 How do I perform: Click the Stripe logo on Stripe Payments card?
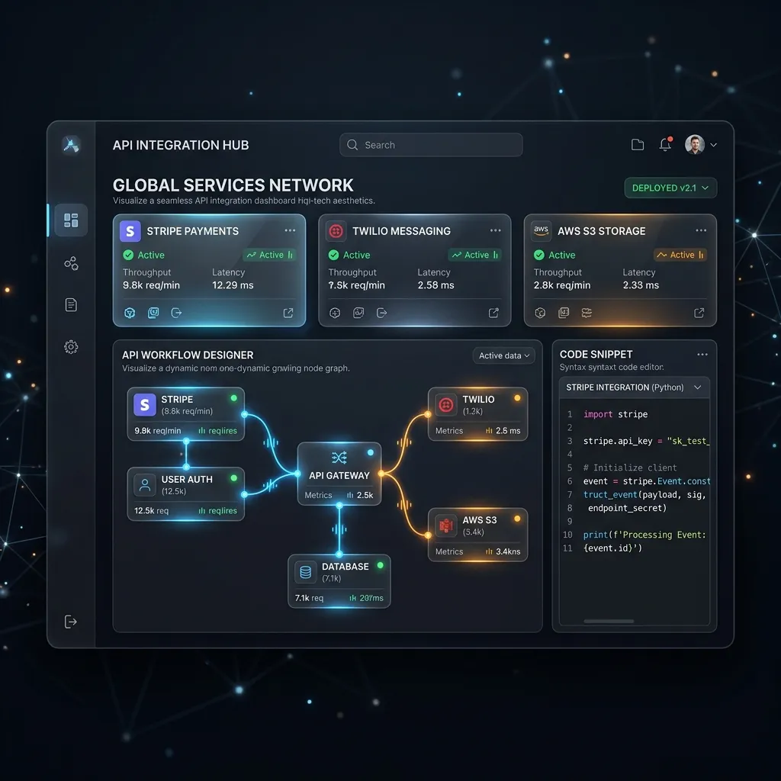130,231
